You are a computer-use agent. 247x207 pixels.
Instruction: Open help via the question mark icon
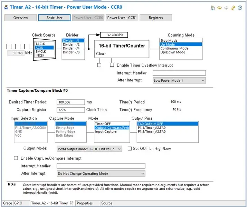coord(240,8)
